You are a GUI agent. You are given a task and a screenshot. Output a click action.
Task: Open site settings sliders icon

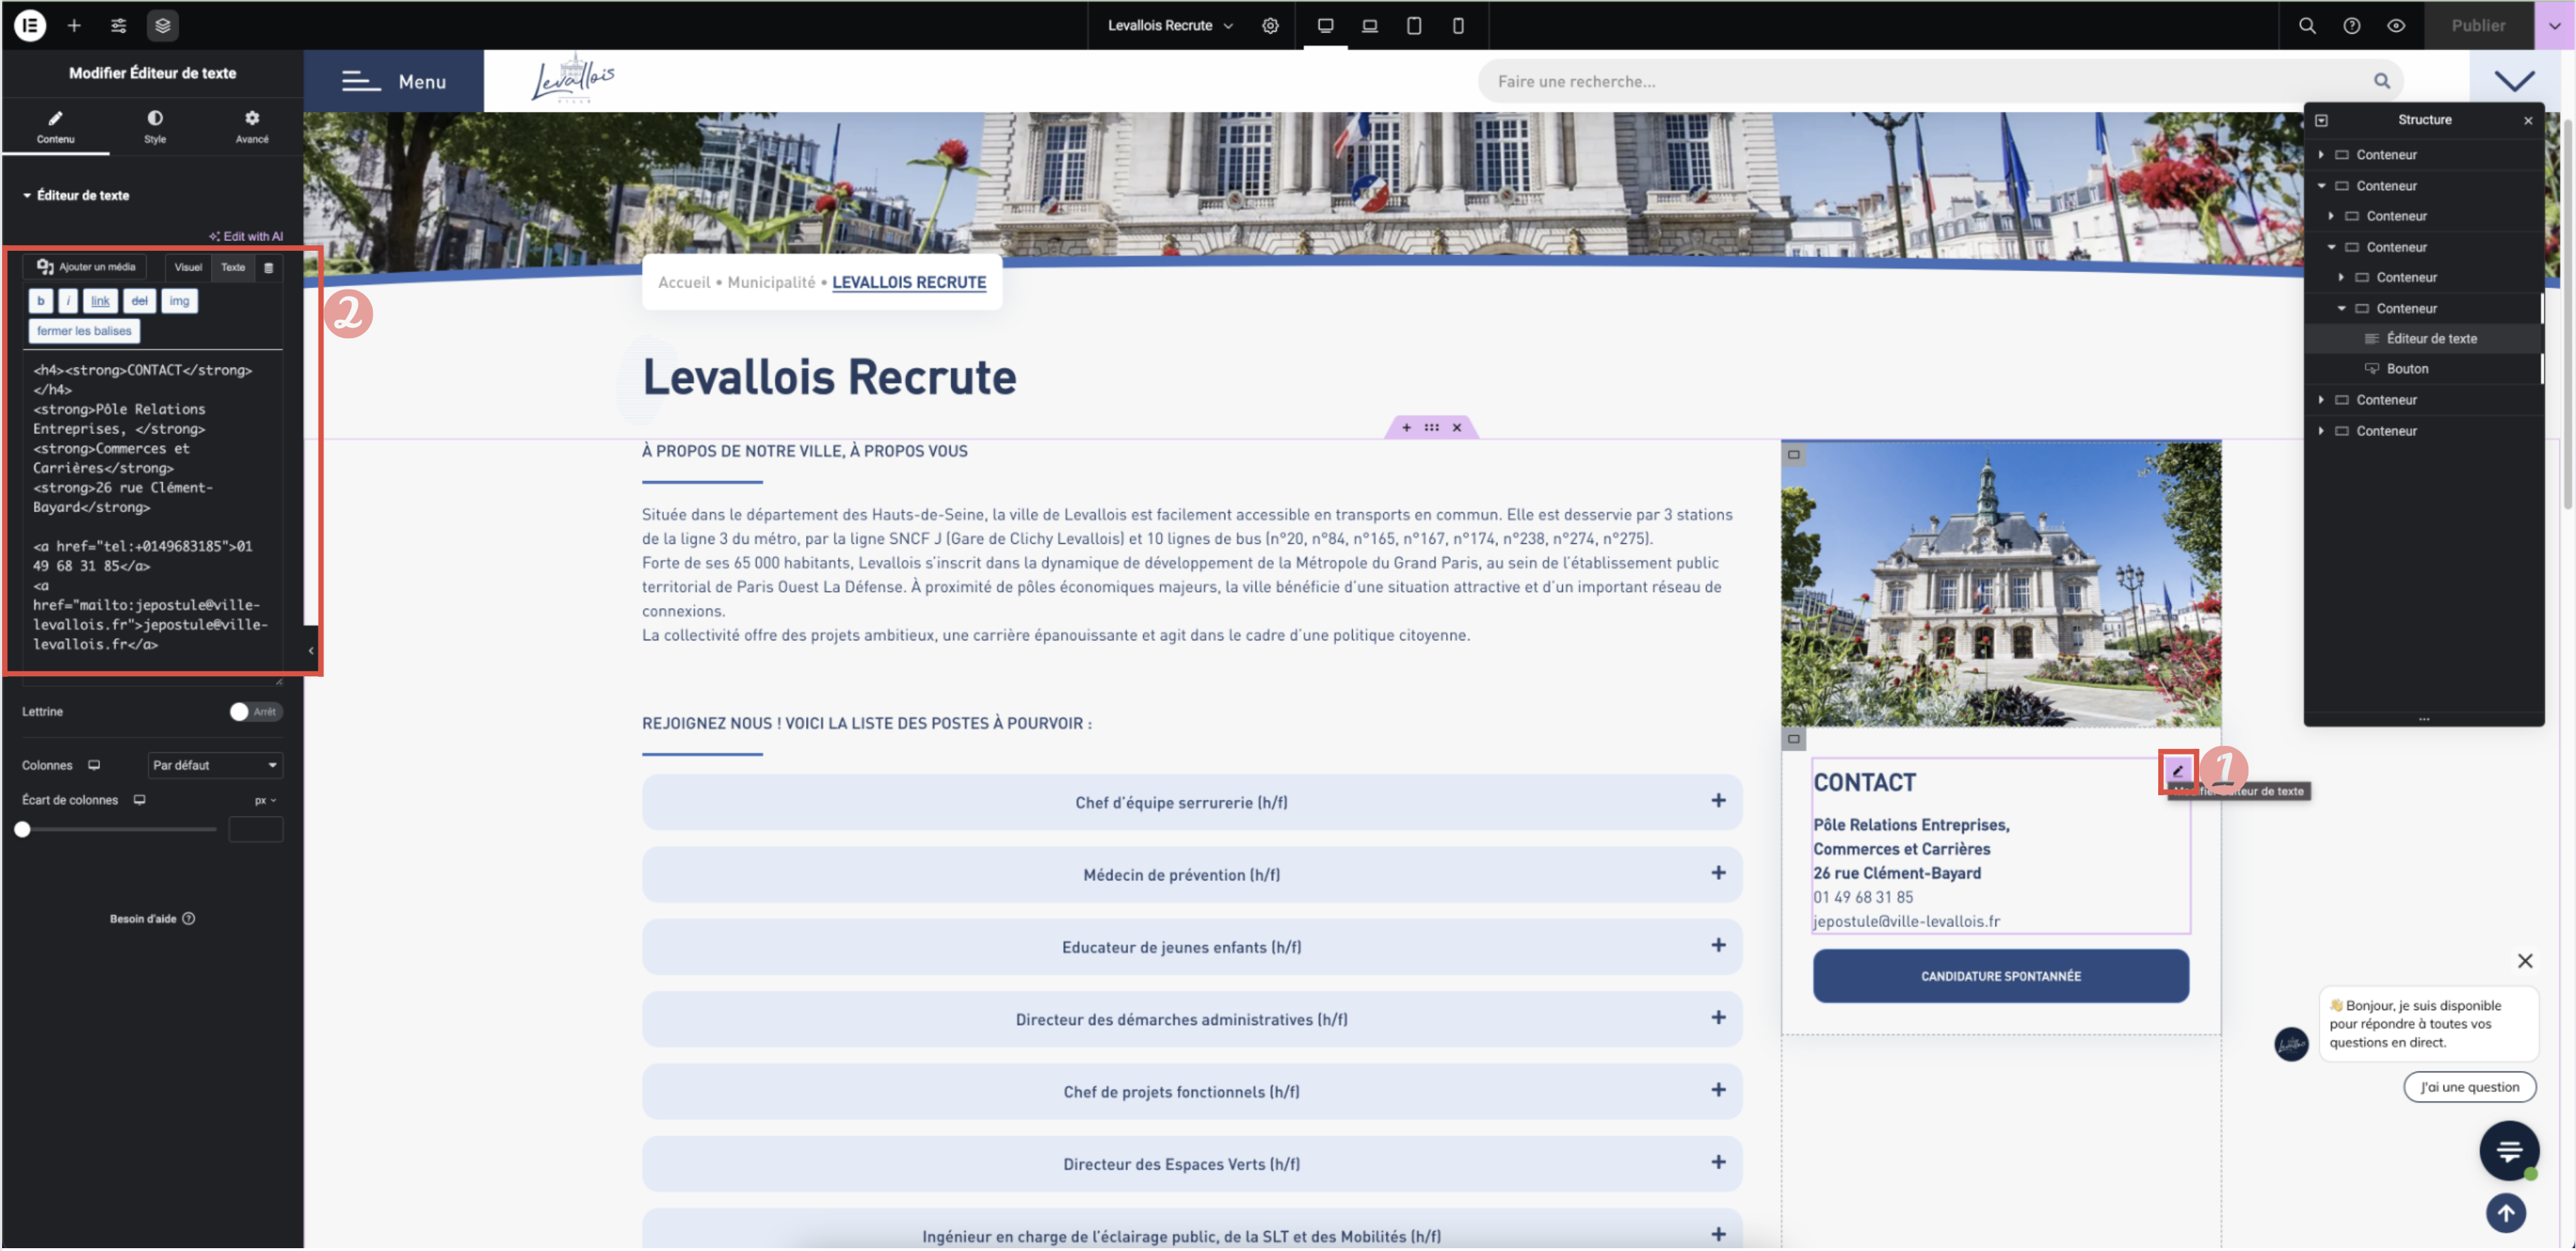click(118, 25)
